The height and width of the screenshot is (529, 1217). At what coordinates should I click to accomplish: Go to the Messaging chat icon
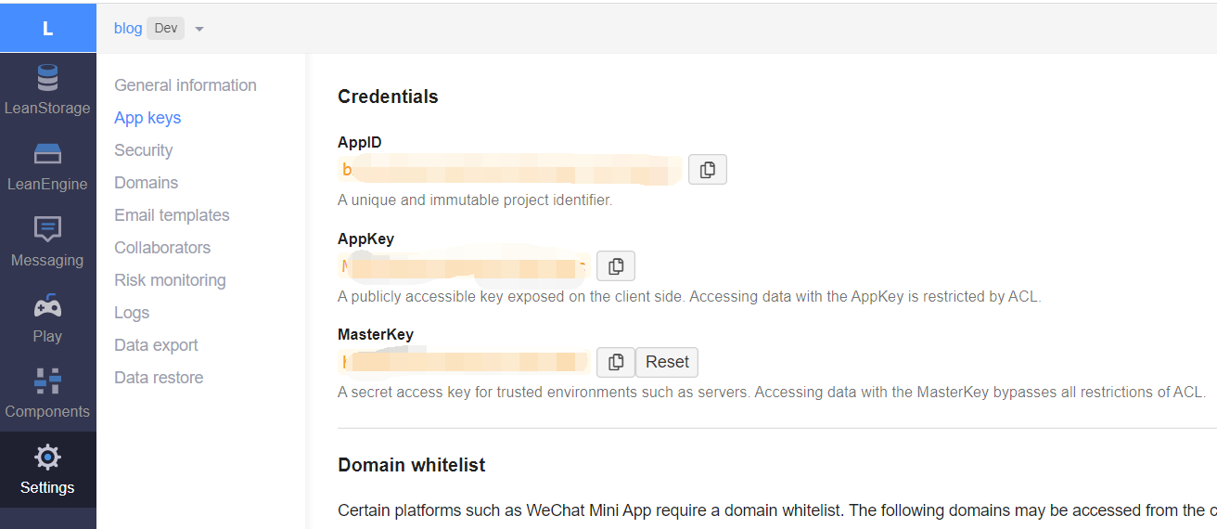point(47,229)
